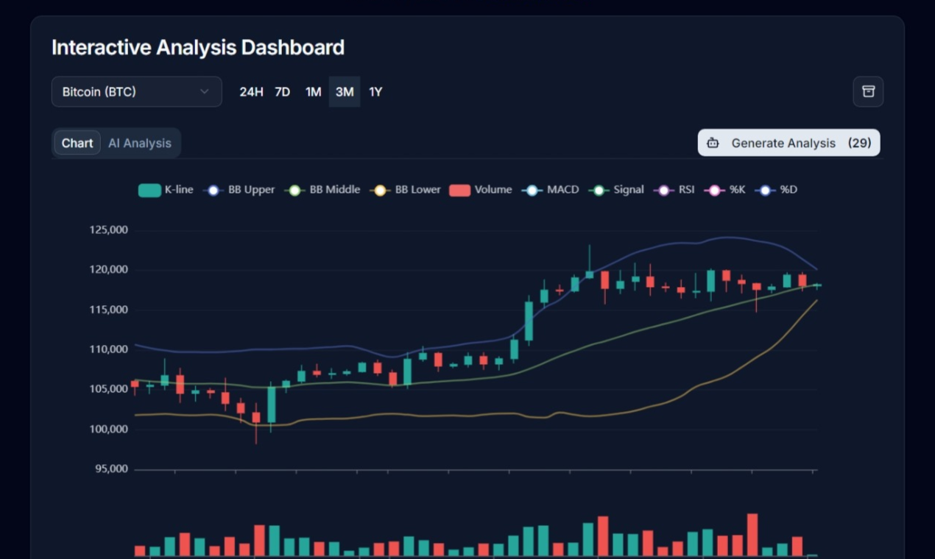Toggle the K-line legend series
Viewport: 935px width, 559px height.
click(166, 190)
